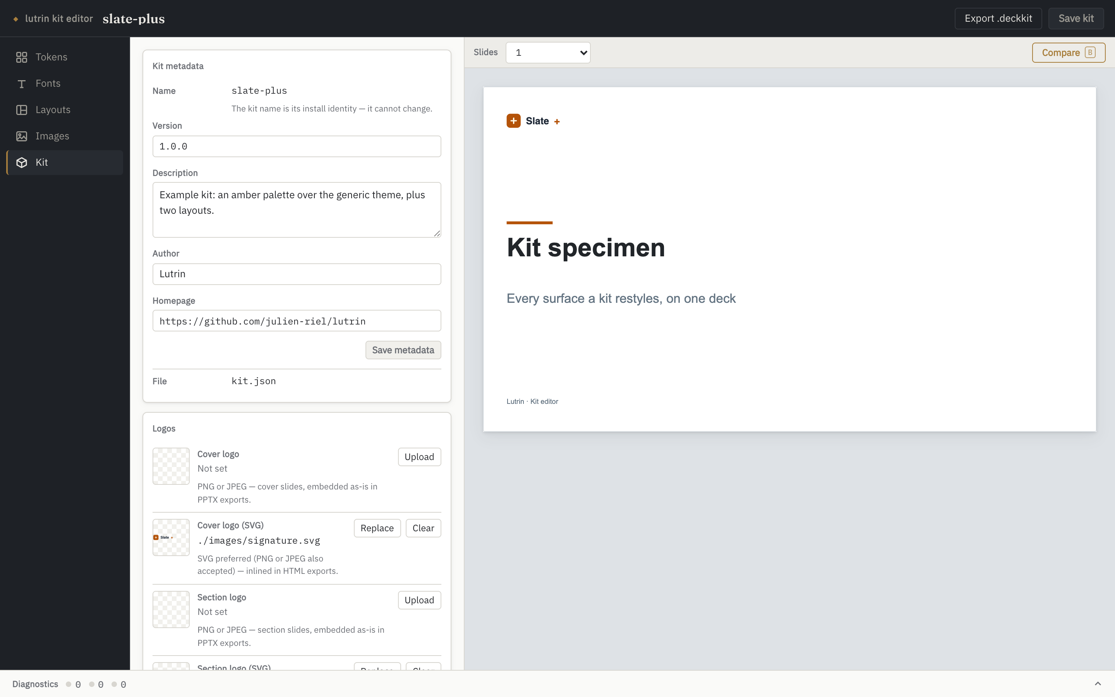
Task: Upload a Section logo image
Action: pyautogui.click(x=419, y=600)
